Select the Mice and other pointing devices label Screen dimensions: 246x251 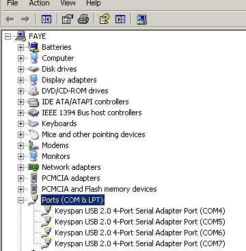[x=94, y=134]
